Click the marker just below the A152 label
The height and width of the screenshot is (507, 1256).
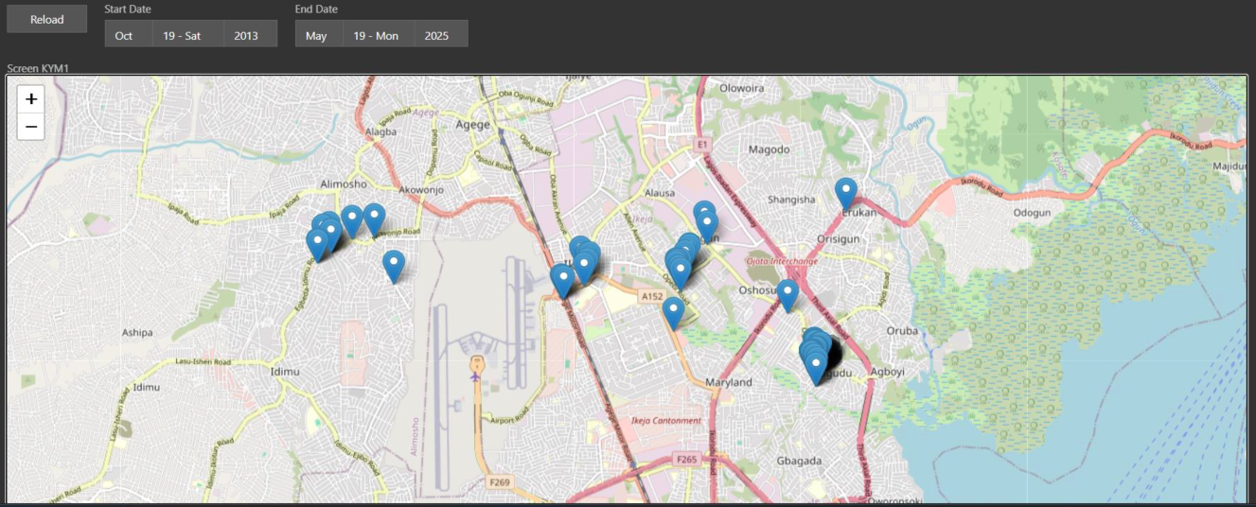[673, 311]
